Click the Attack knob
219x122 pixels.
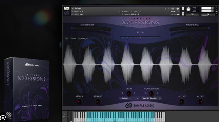point(79,101)
